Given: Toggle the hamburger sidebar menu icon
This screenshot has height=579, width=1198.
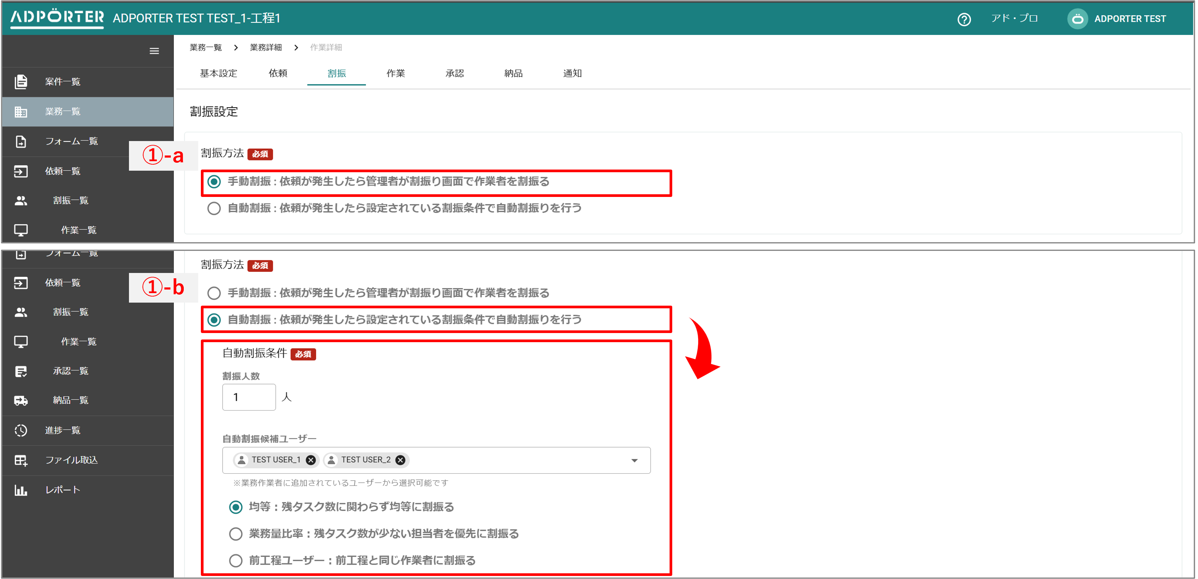Looking at the screenshot, I should point(154,51).
